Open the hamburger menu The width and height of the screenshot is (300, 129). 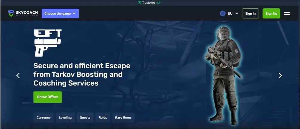pyautogui.click(x=287, y=13)
